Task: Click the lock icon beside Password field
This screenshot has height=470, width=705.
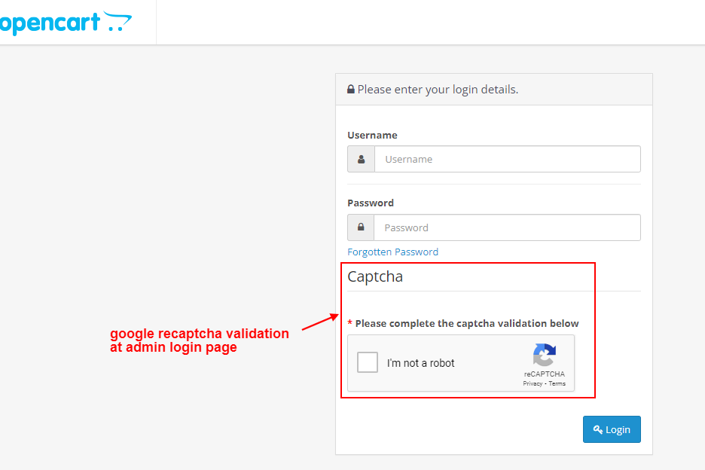Action: [361, 227]
